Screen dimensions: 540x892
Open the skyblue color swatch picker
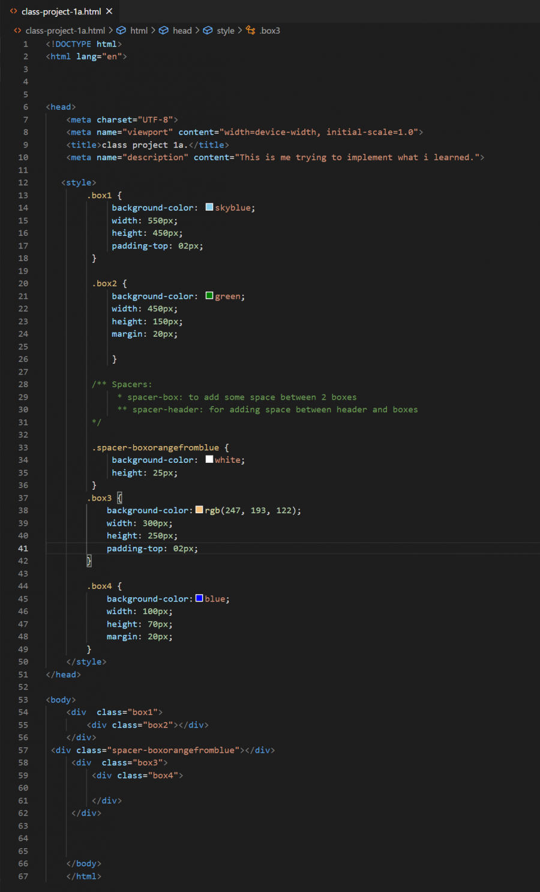pos(209,207)
